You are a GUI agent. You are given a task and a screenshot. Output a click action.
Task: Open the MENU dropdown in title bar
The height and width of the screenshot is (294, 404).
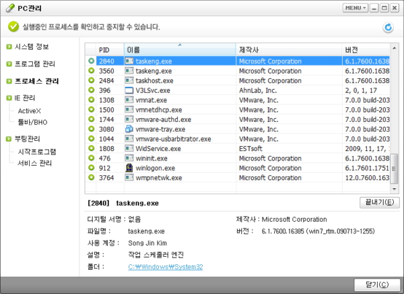pos(355,8)
